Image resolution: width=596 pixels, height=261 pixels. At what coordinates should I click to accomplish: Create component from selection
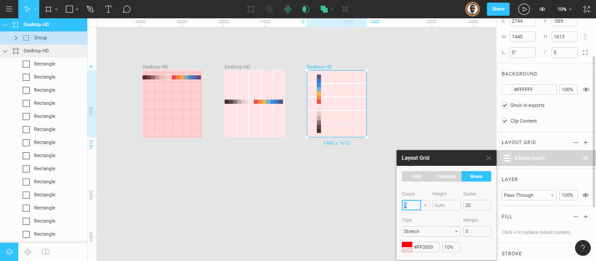[x=288, y=9]
